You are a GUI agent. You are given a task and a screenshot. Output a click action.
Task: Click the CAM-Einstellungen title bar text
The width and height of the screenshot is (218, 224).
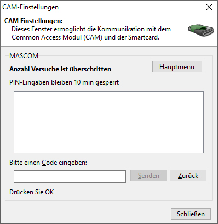[31, 7]
